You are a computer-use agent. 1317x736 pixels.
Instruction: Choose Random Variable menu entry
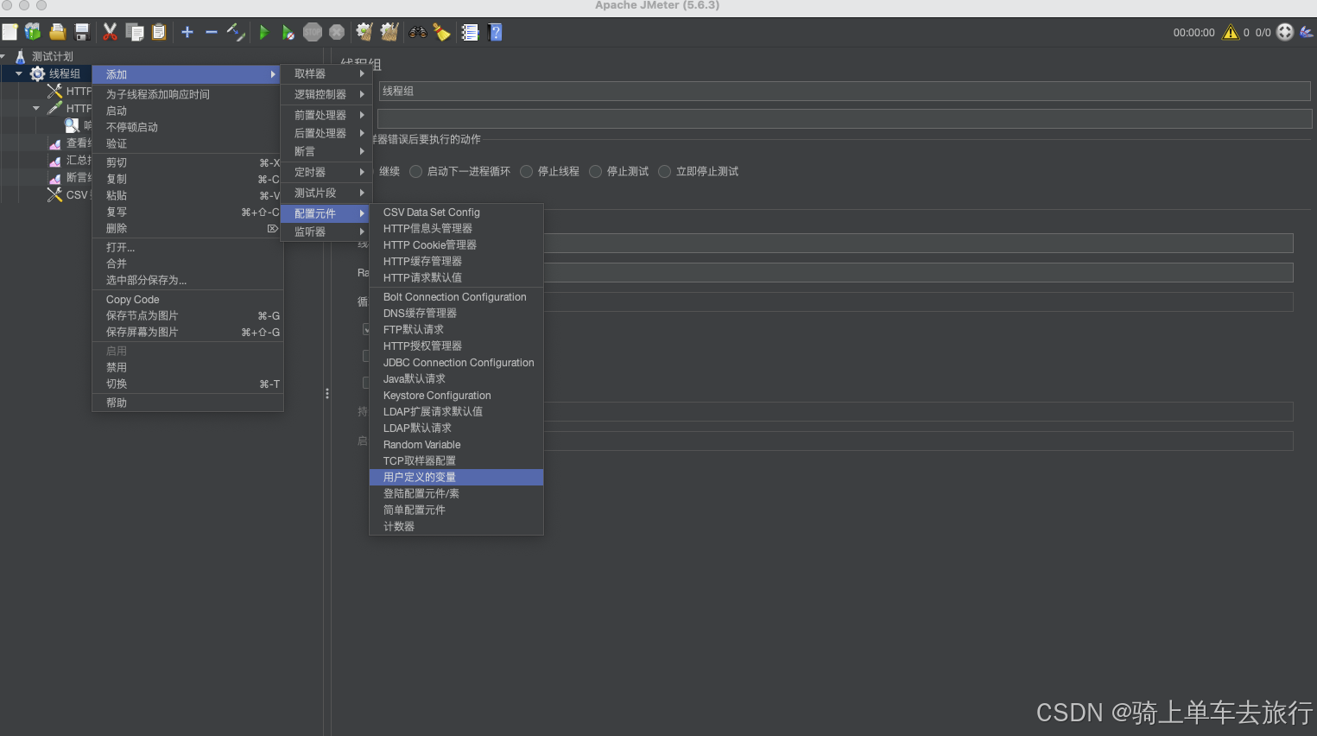click(457, 444)
